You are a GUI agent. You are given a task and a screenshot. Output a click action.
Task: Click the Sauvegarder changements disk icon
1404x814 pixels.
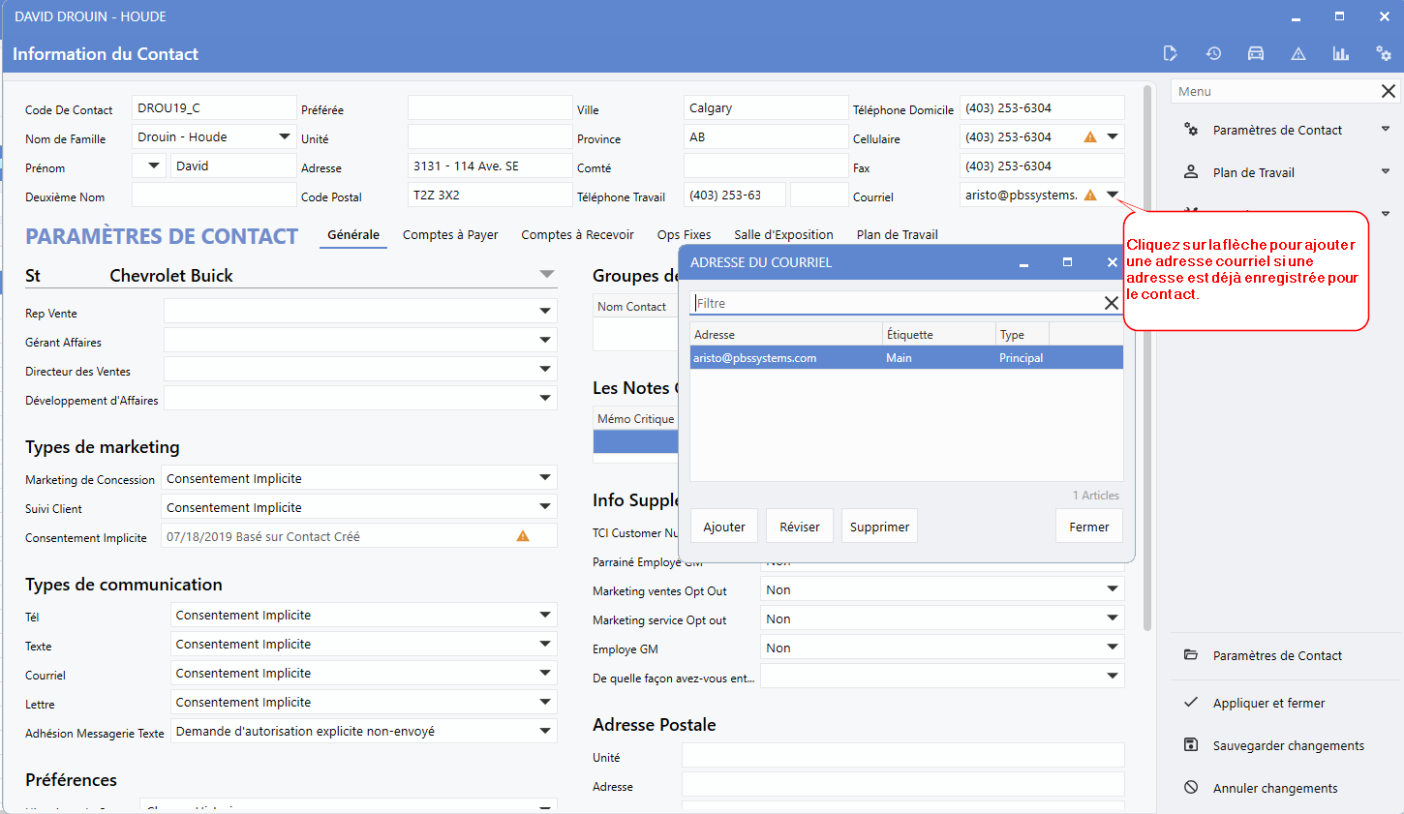[1191, 745]
